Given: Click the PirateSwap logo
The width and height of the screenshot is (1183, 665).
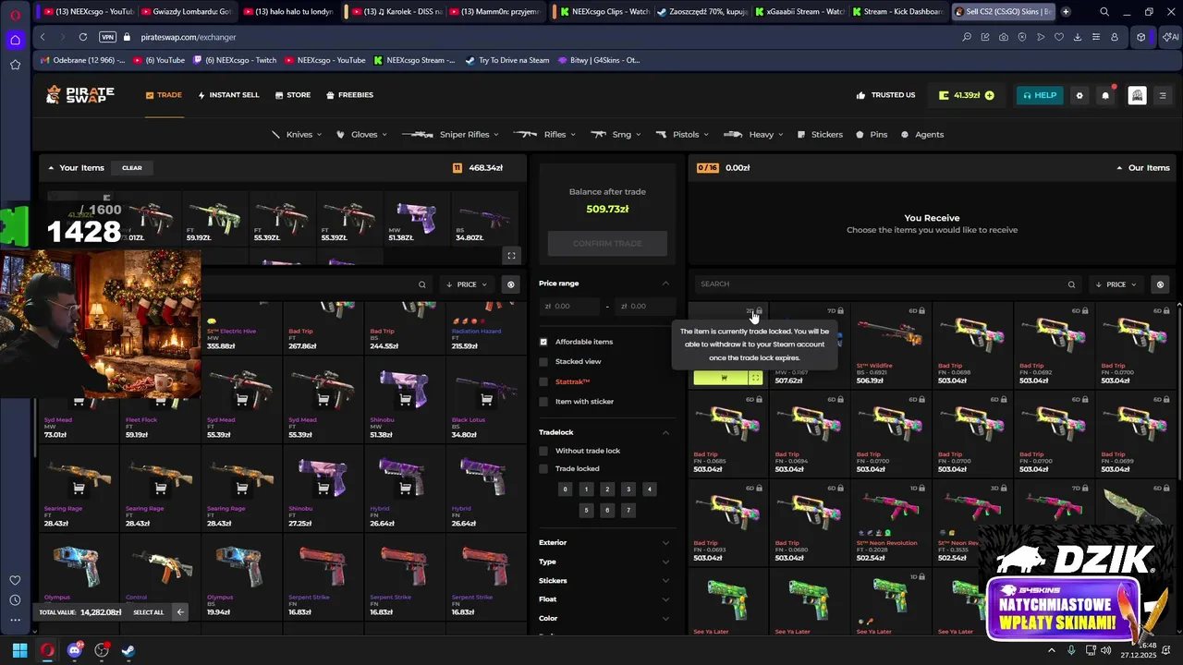Looking at the screenshot, I should [x=80, y=94].
